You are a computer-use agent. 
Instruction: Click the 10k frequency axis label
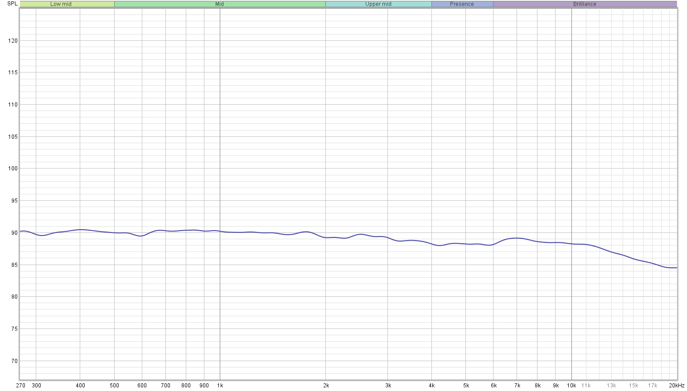coord(571,386)
